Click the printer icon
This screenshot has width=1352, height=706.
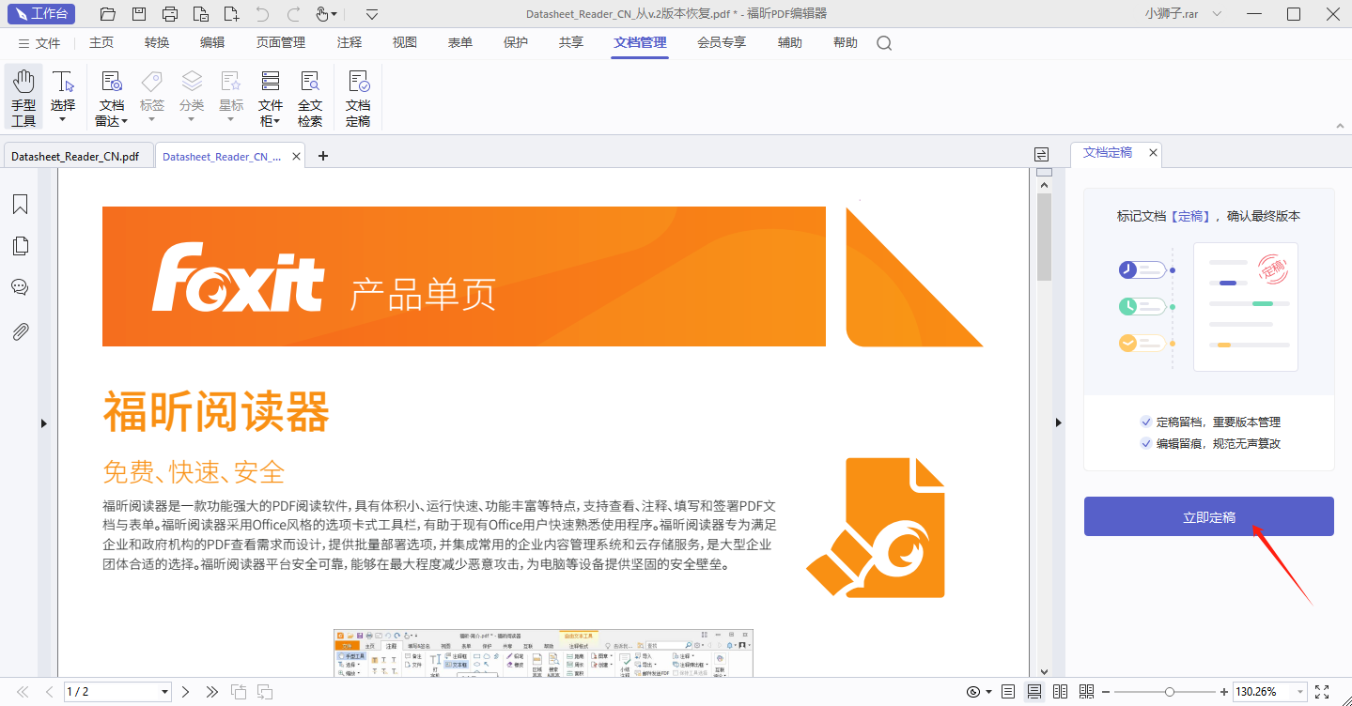pyautogui.click(x=170, y=14)
